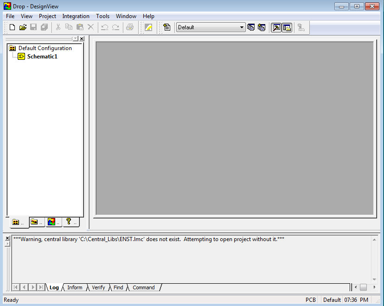Close the output log pane
This screenshot has width=384, height=306.
[x=7, y=238]
